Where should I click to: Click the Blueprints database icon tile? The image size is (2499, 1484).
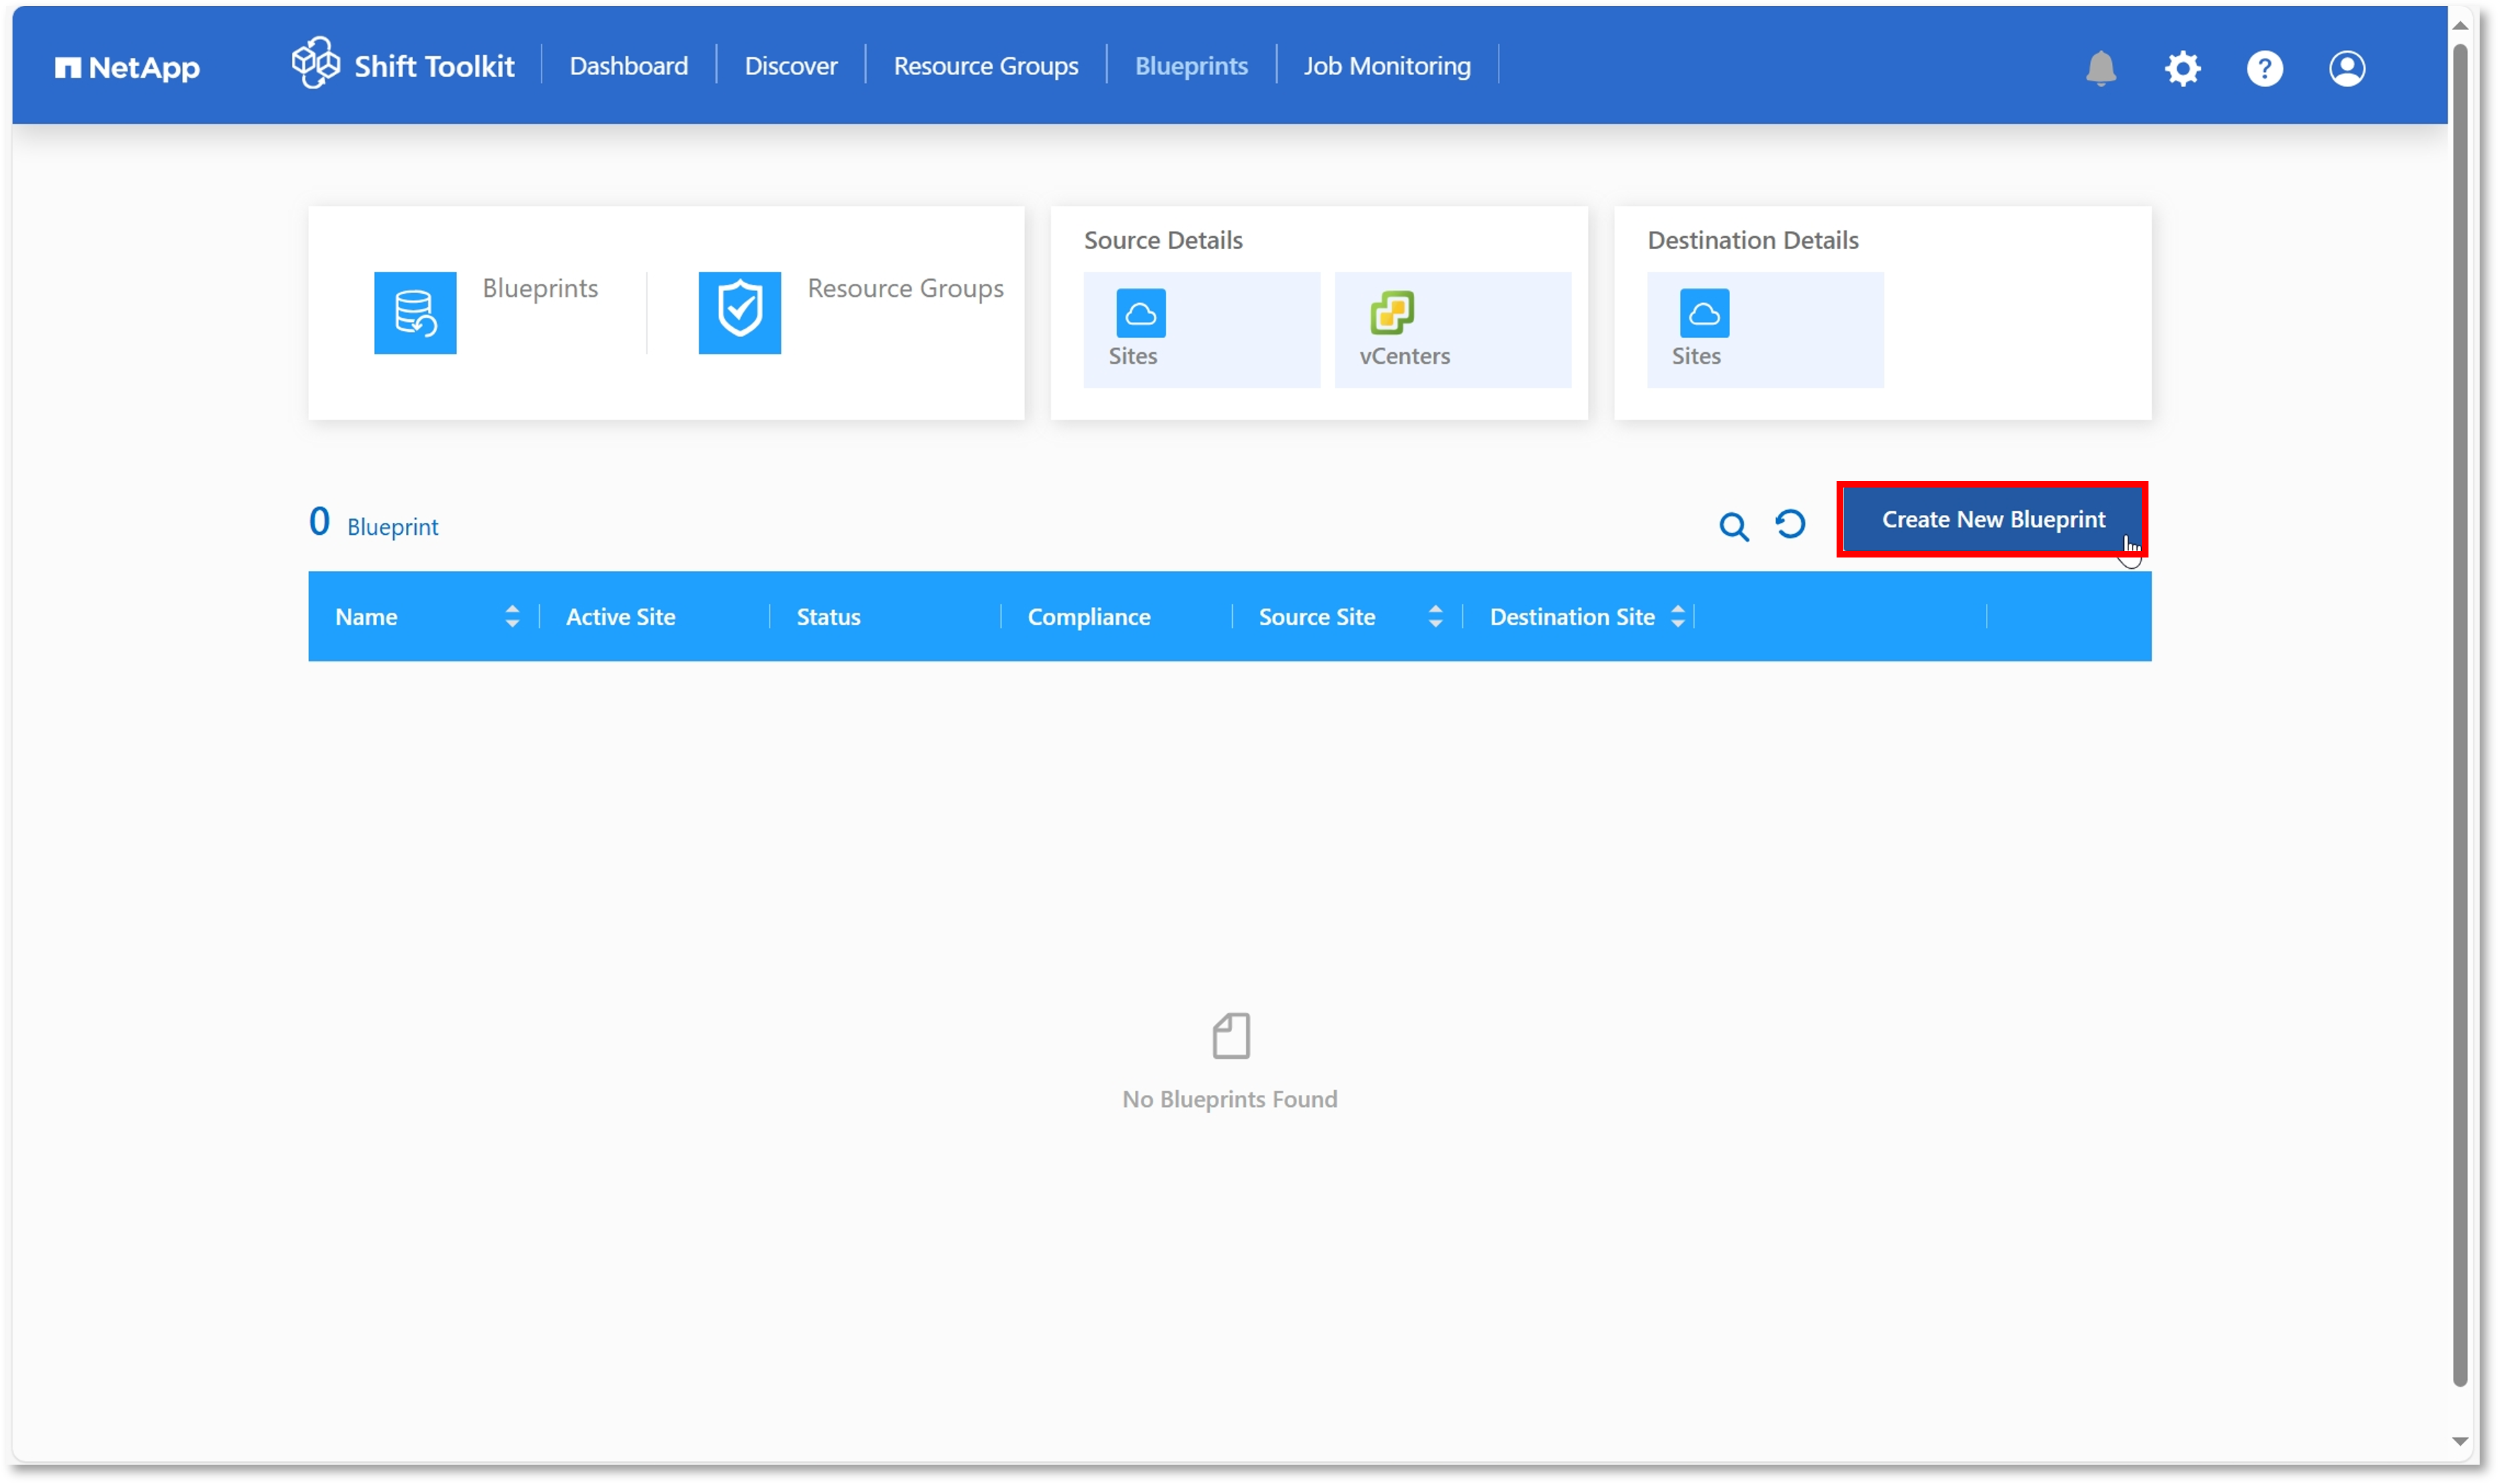click(x=415, y=313)
